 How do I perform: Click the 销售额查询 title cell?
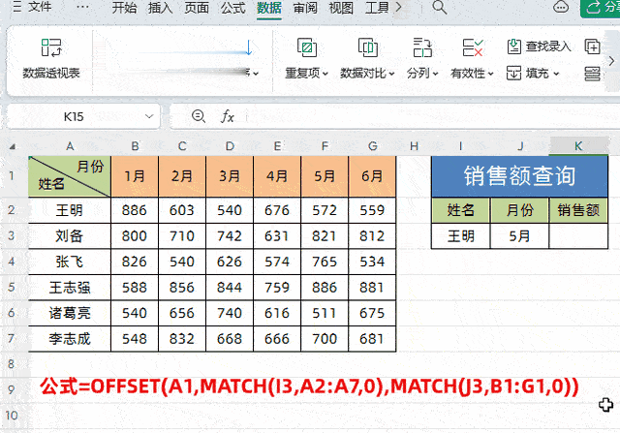click(519, 176)
